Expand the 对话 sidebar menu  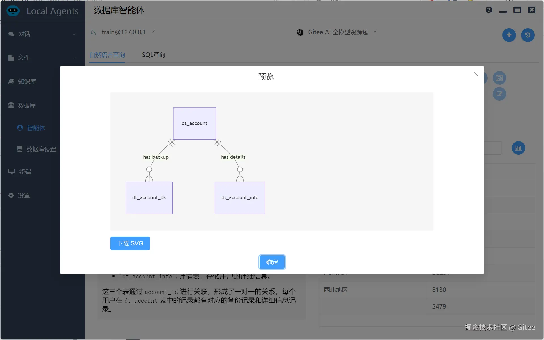pyautogui.click(x=42, y=34)
